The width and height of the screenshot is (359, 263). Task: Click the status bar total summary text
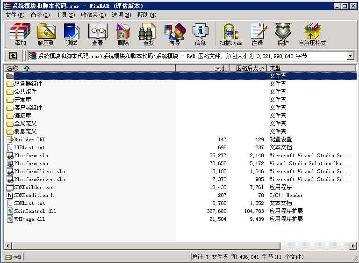point(248,257)
